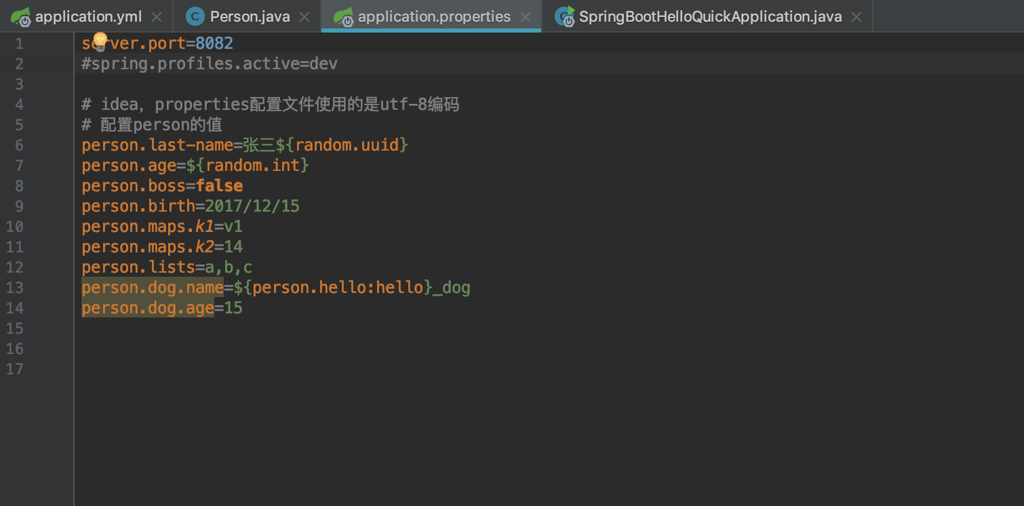Close the application.yml tab
This screenshot has height=506, width=1024.
pyautogui.click(x=157, y=17)
